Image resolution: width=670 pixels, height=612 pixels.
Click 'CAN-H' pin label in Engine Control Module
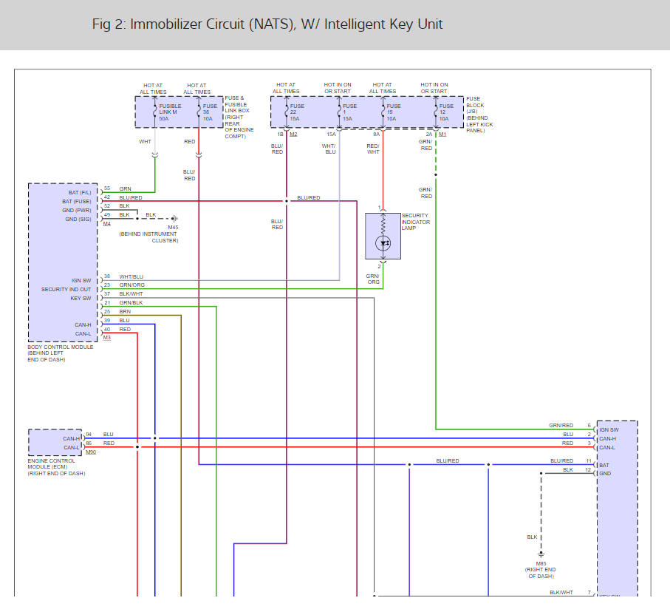click(x=72, y=439)
